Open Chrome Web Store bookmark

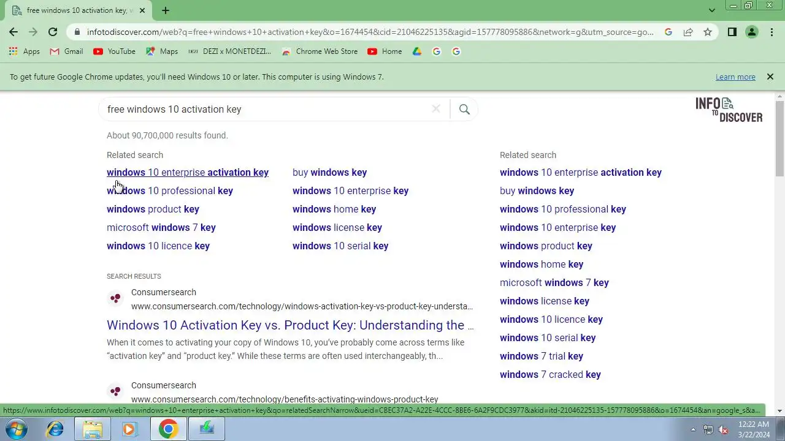(x=320, y=51)
